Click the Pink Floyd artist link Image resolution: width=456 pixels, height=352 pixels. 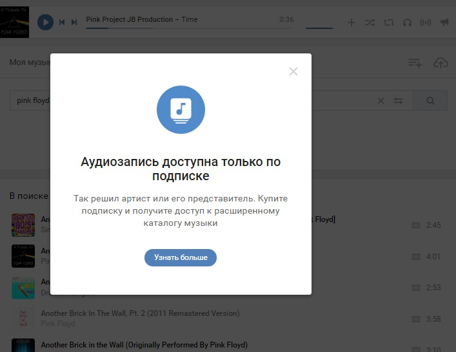58,324
